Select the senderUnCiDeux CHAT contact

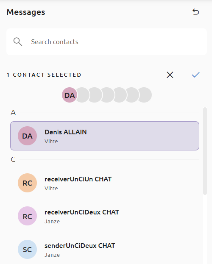pos(105,249)
